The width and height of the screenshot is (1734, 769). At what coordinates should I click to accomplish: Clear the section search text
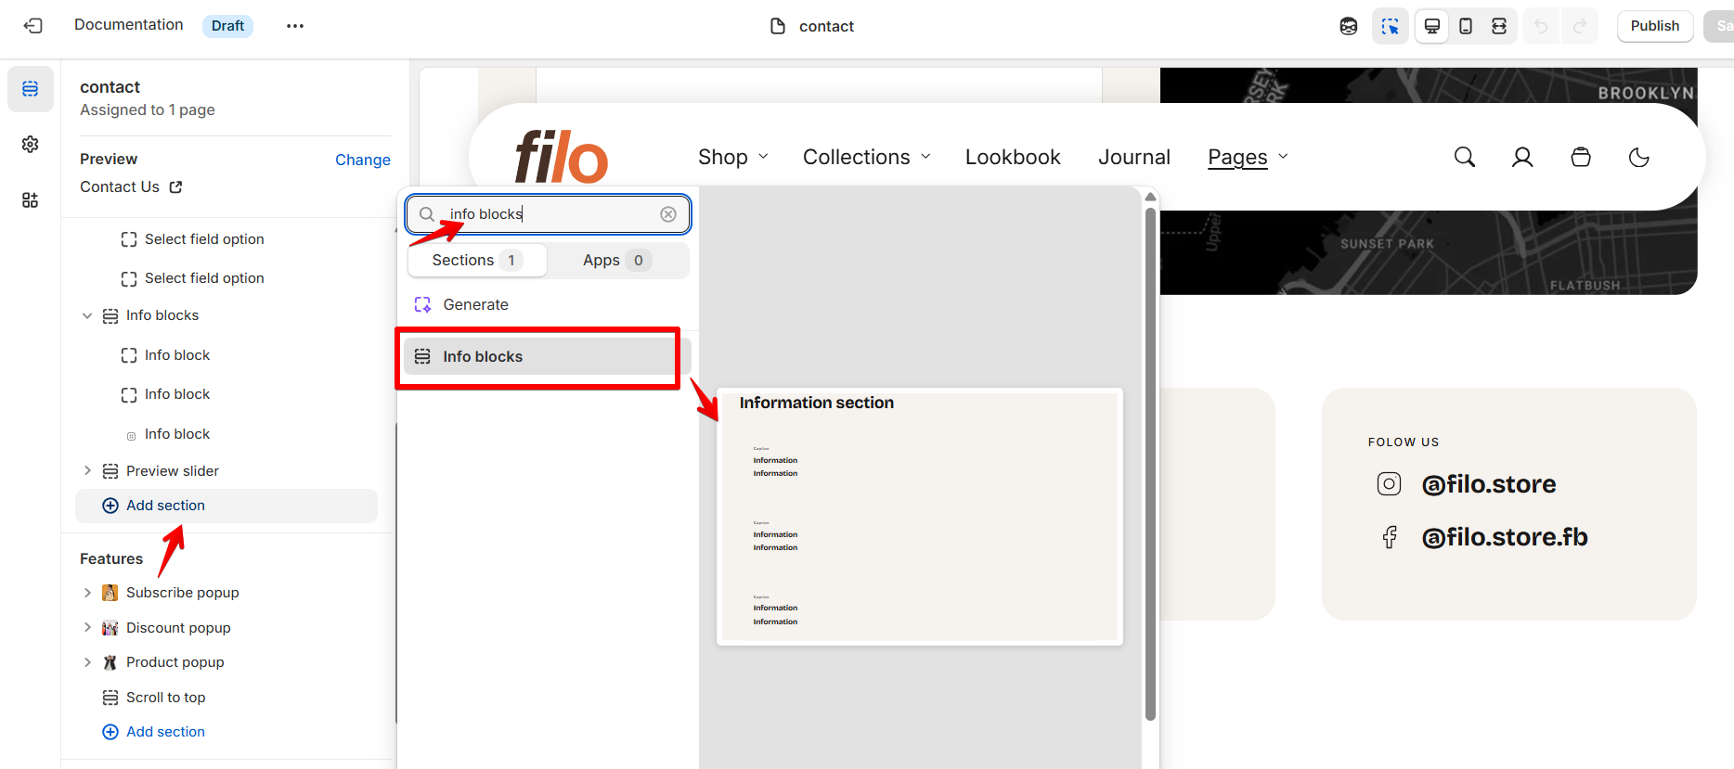point(668,214)
